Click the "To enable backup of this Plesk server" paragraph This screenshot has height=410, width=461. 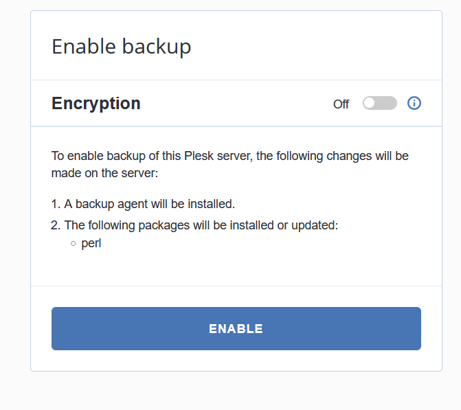click(x=229, y=156)
